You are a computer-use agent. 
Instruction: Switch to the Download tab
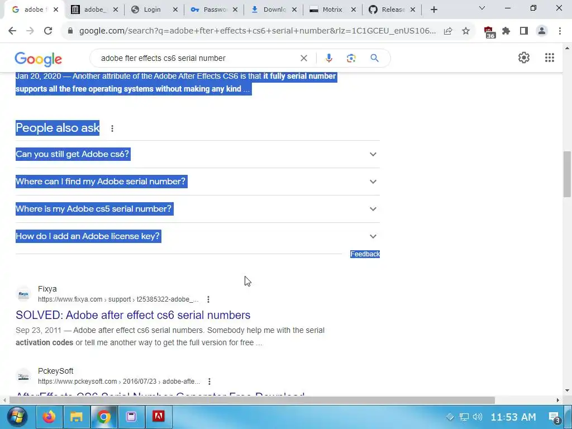[x=274, y=10]
